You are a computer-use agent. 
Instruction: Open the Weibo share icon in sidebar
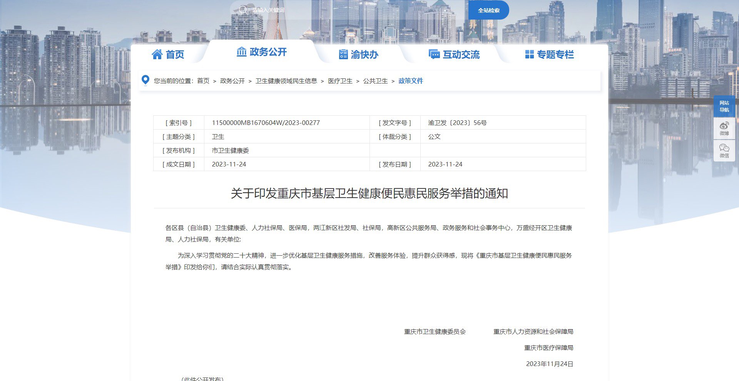(724, 128)
